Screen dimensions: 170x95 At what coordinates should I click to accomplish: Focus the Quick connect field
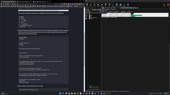point(93,8)
